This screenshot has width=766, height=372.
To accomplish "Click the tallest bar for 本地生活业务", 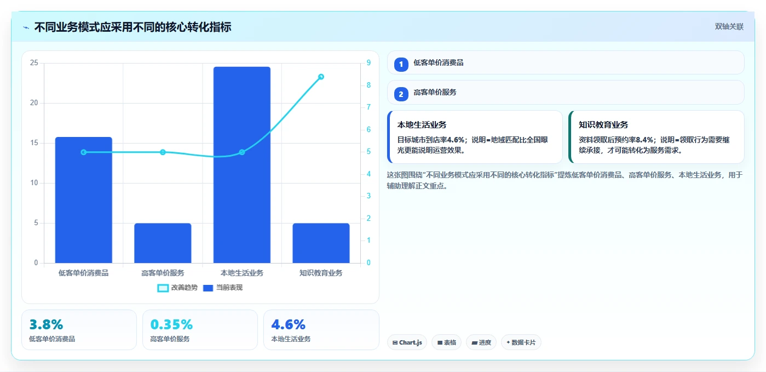I will 242,165.
